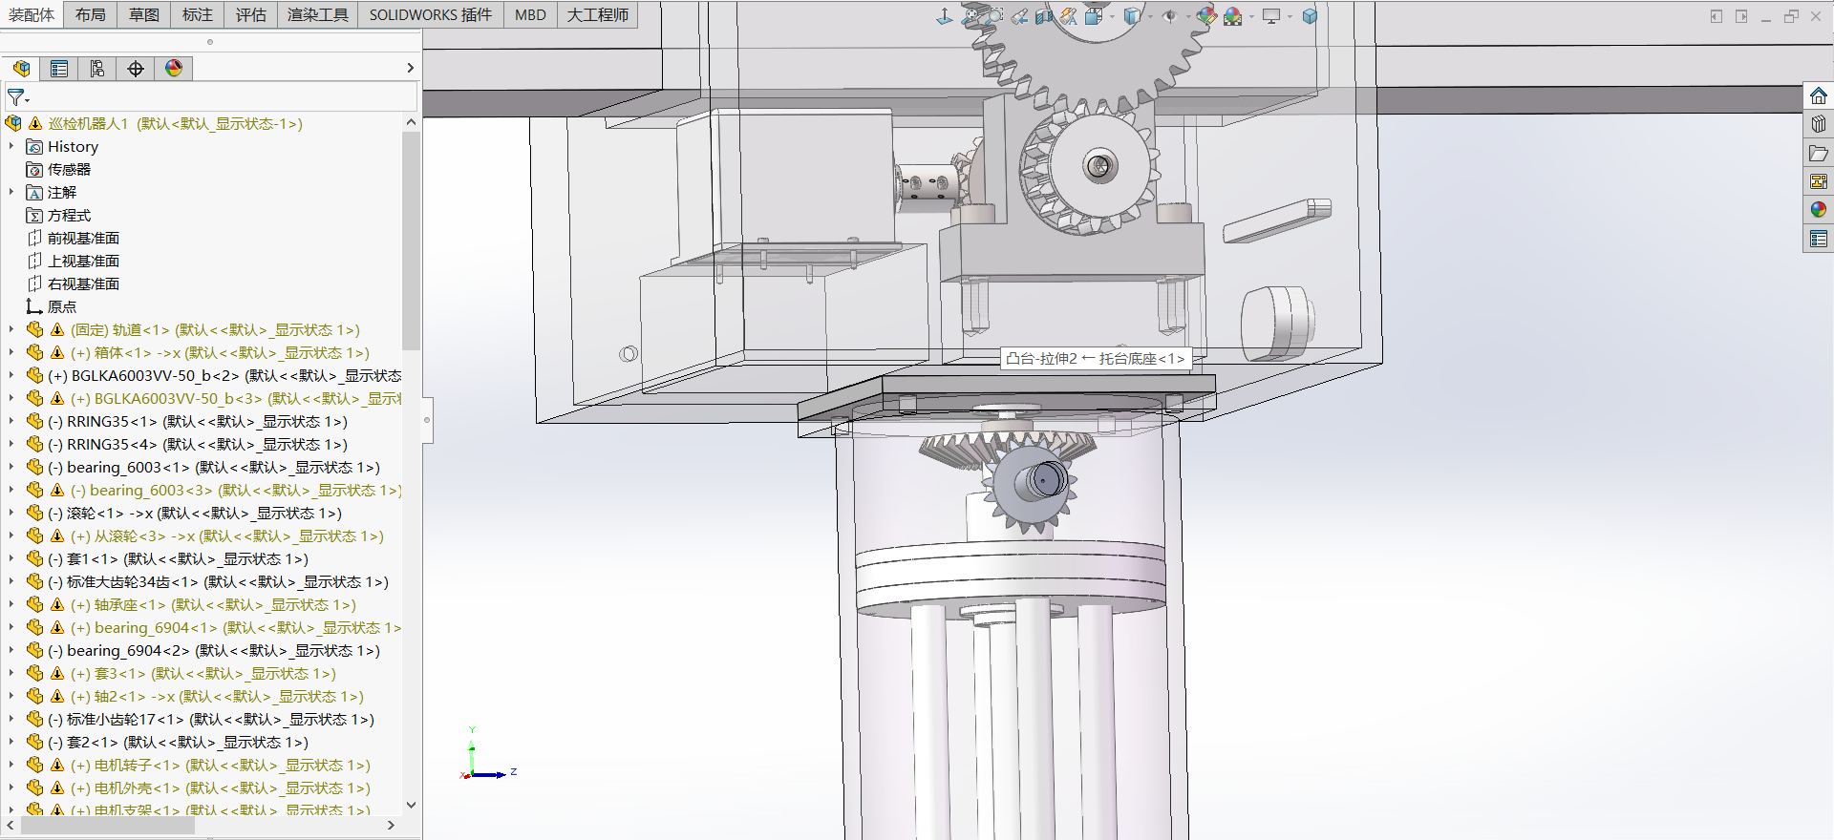Click the 凸台-拉伸2 托台底座<1> tooltip label
The height and width of the screenshot is (840, 1834).
coord(1095,359)
